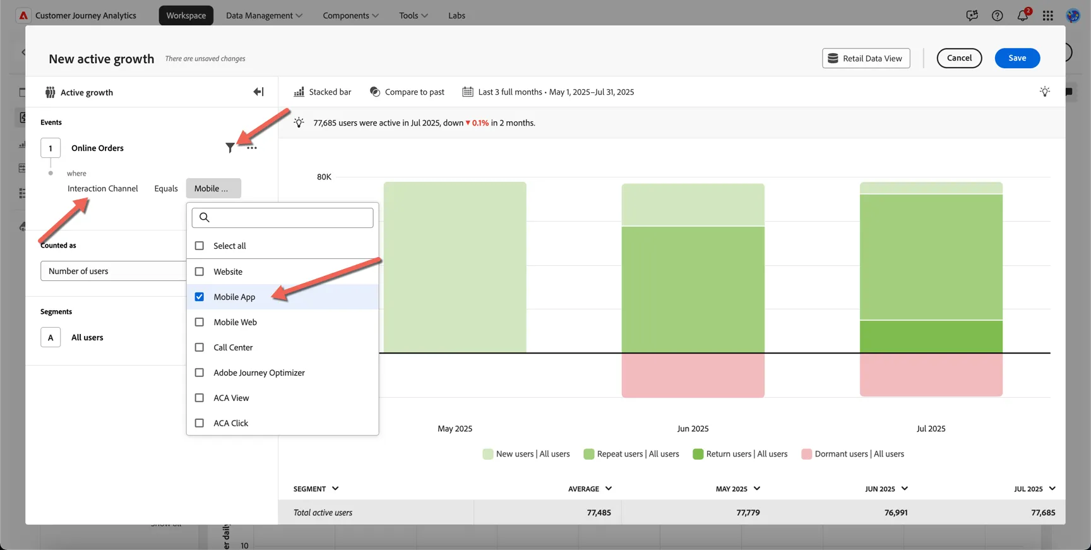This screenshot has height=550, width=1091.
Task: Save the New active growth changes
Action: [x=1017, y=58]
